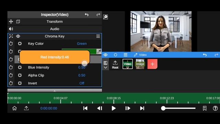Click the 3D cube icon in Transform row
This screenshot has height=124, width=220.
point(18,21)
